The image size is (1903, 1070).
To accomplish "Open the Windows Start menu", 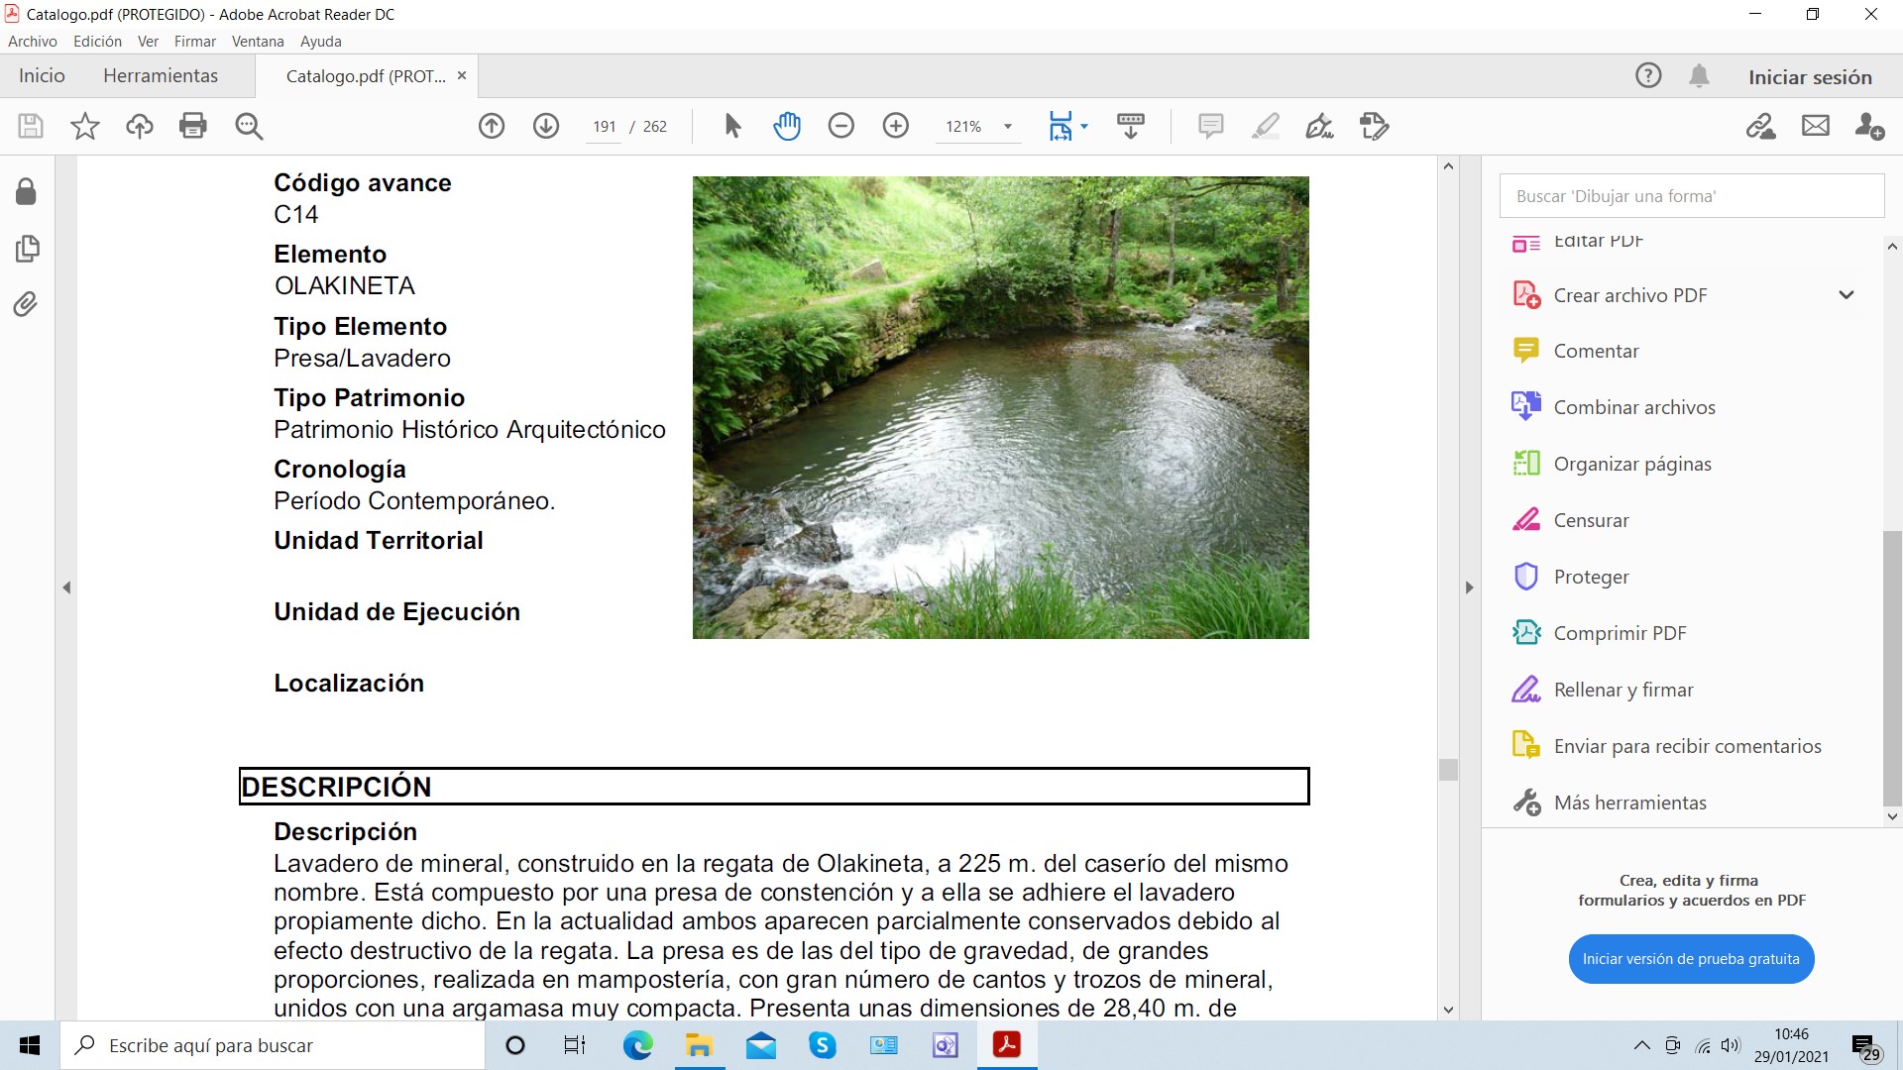I will point(30,1045).
